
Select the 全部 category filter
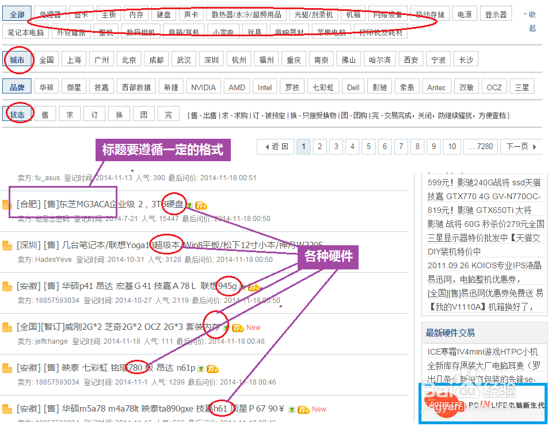click(x=17, y=14)
